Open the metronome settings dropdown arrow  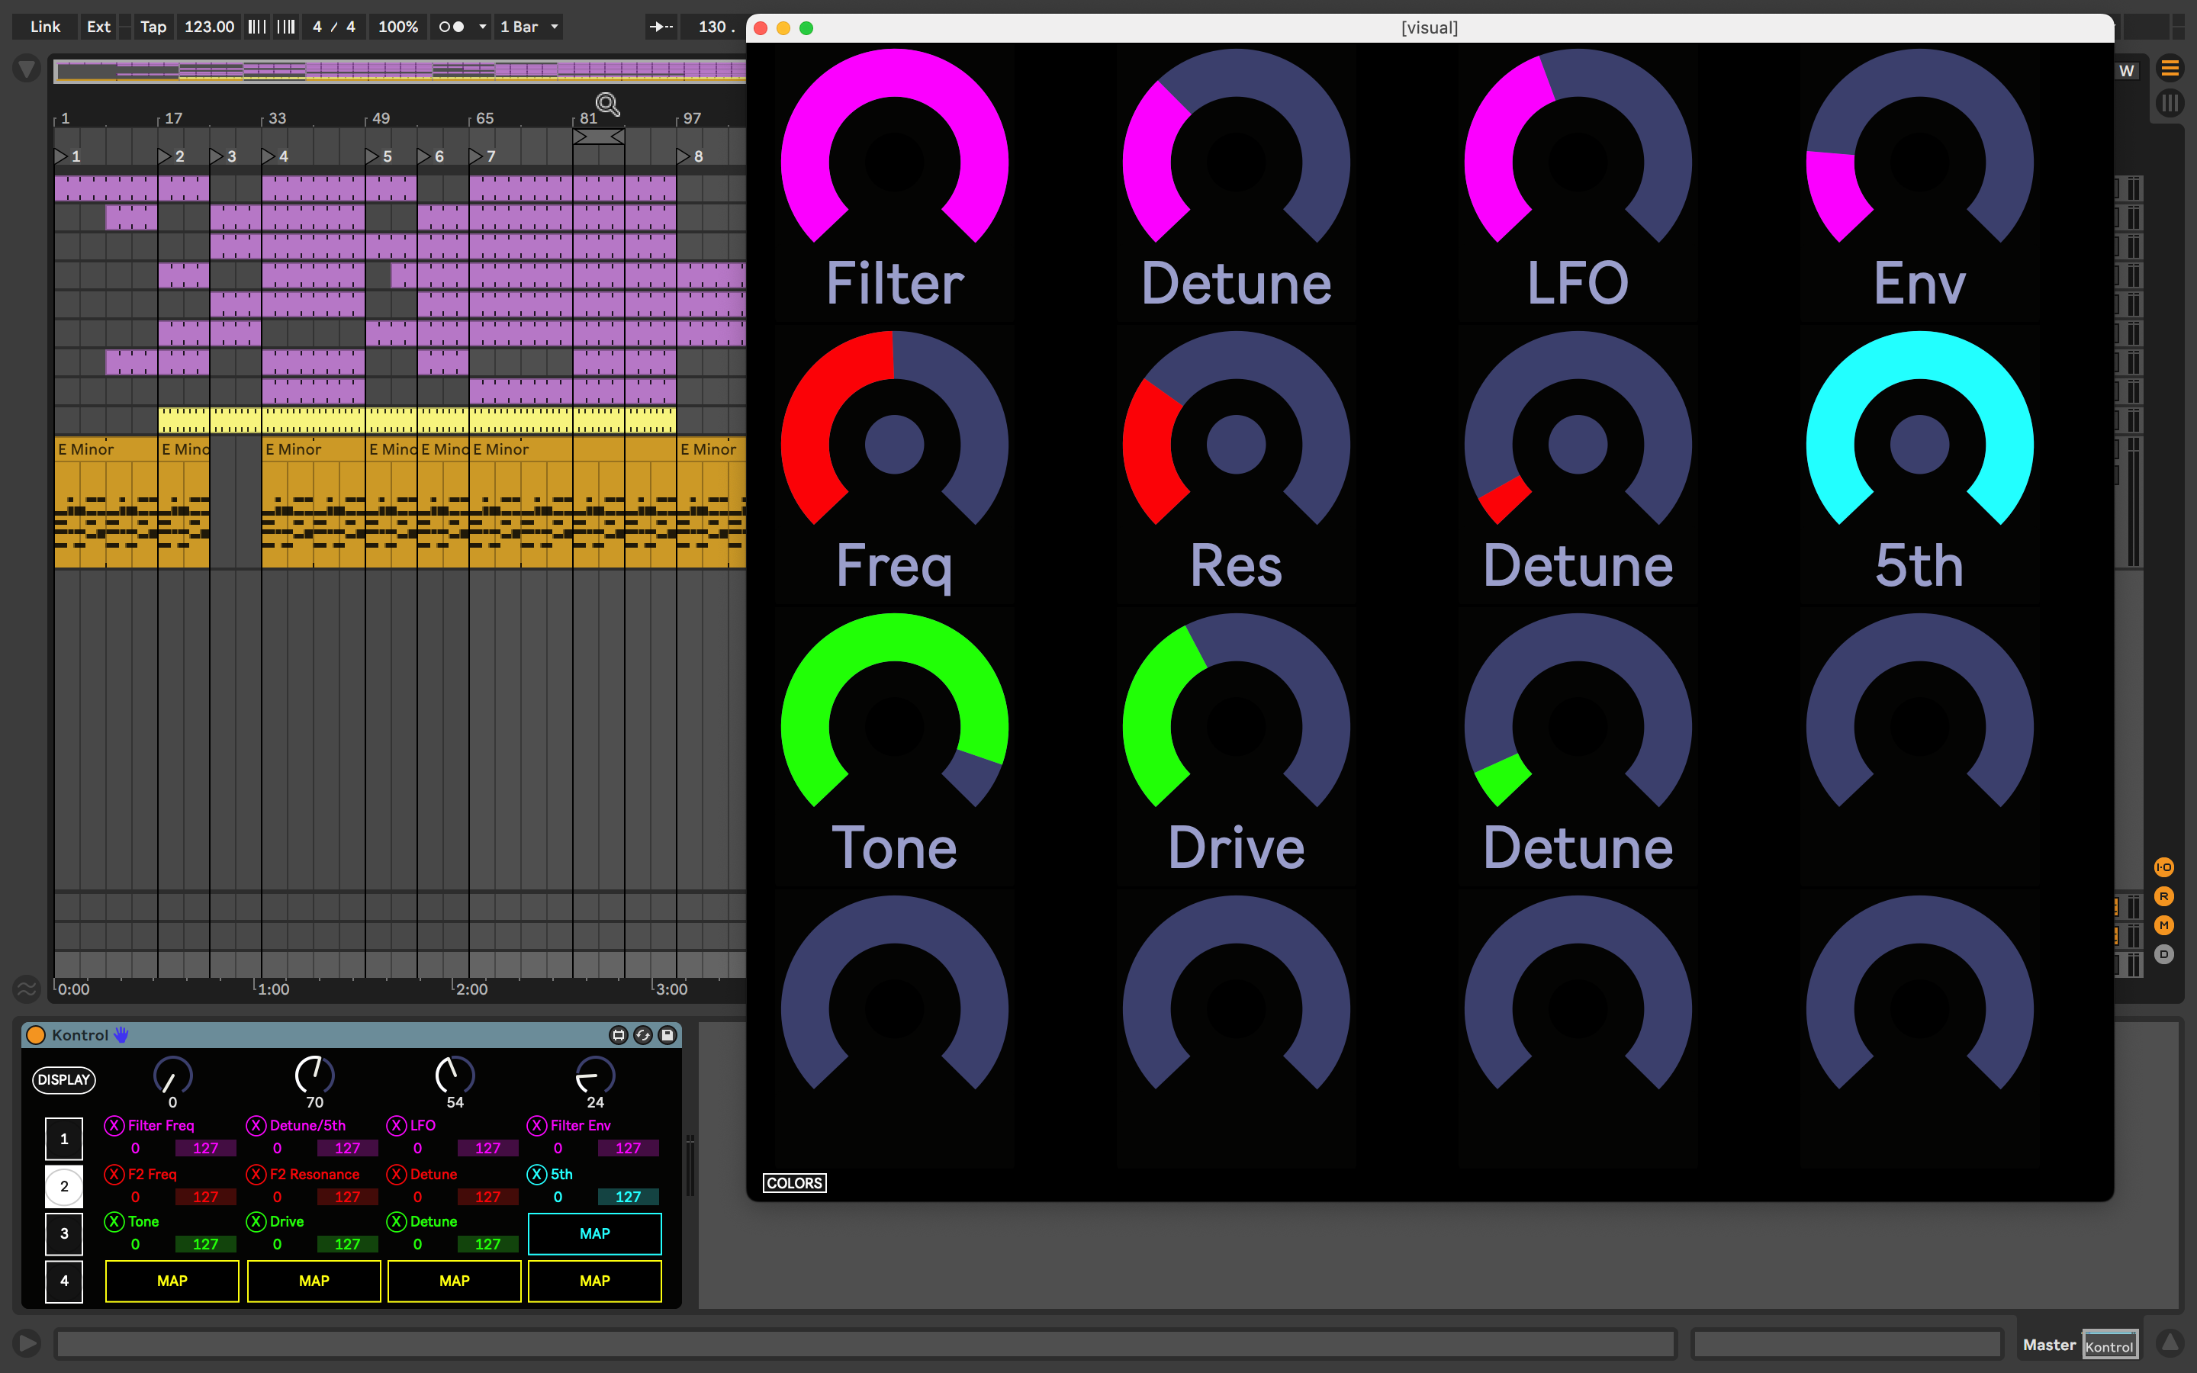(x=482, y=27)
